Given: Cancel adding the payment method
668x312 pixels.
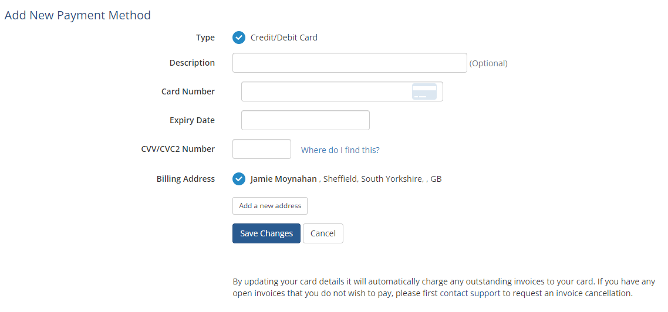Looking at the screenshot, I should [x=323, y=233].
